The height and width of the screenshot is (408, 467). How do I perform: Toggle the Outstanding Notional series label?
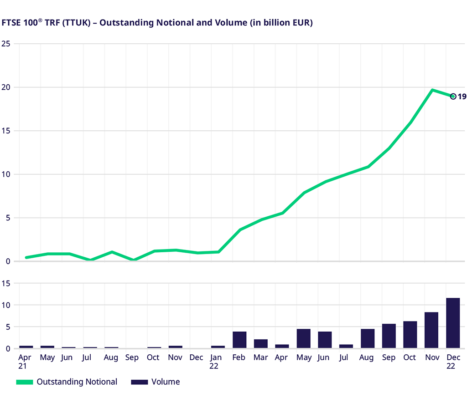(x=77, y=382)
